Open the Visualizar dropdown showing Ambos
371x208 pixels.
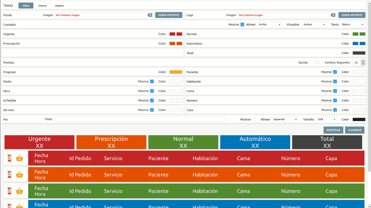[314, 24]
